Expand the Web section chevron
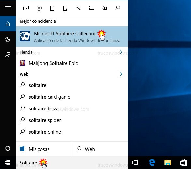This screenshot has width=191, height=169. coord(121,74)
